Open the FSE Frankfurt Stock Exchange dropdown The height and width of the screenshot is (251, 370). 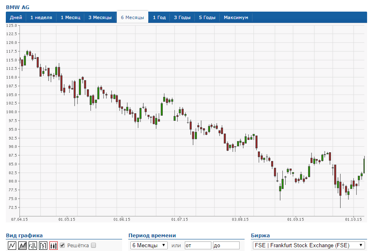(x=309, y=245)
